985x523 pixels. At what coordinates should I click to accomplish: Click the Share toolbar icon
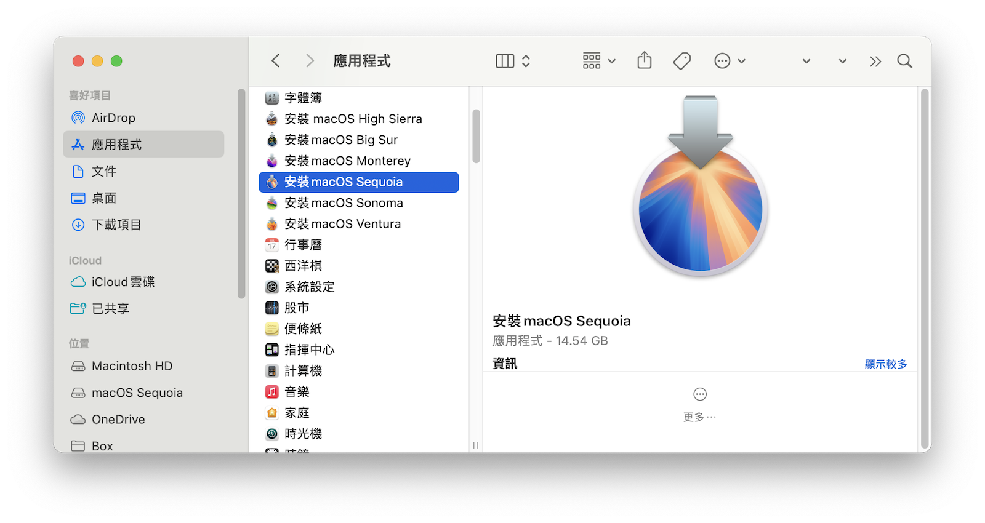coord(645,60)
